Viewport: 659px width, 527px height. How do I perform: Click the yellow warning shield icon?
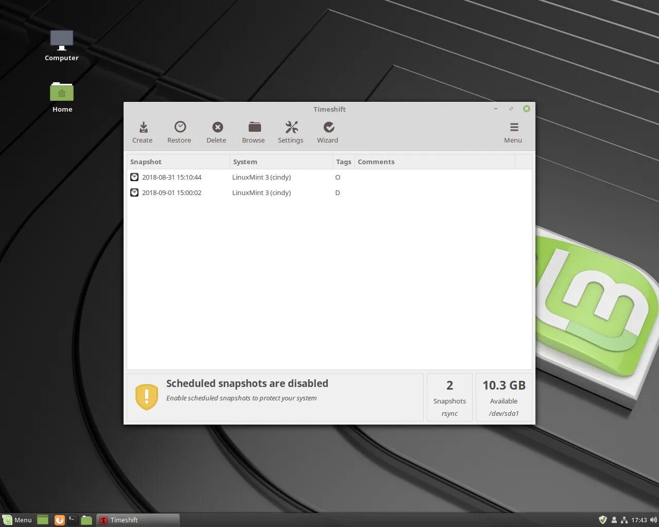pyautogui.click(x=147, y=397)
